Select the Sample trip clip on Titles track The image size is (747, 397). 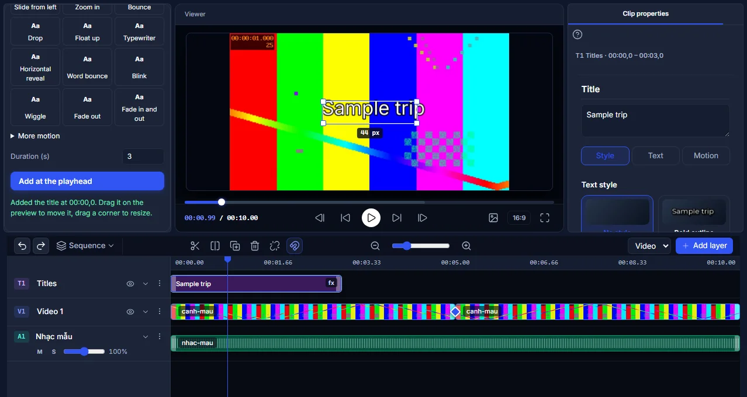point(256,284)
